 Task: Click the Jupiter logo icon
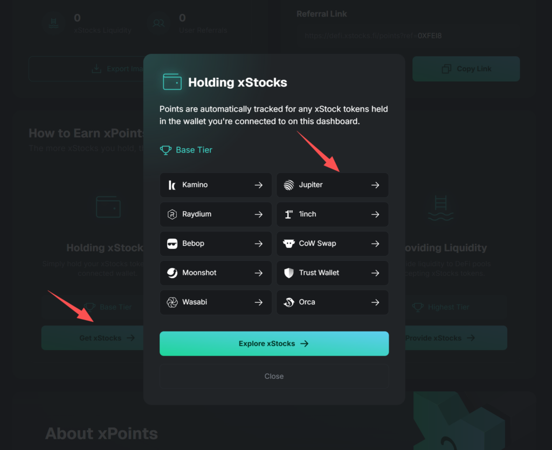[x=289, y=185]
